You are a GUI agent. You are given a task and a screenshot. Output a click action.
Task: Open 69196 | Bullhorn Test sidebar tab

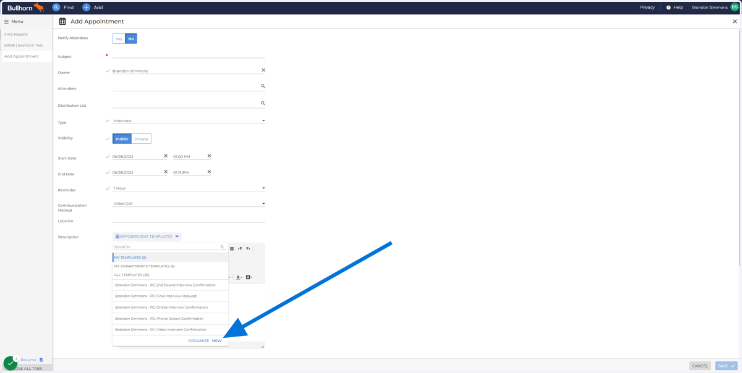pos(26,45)
